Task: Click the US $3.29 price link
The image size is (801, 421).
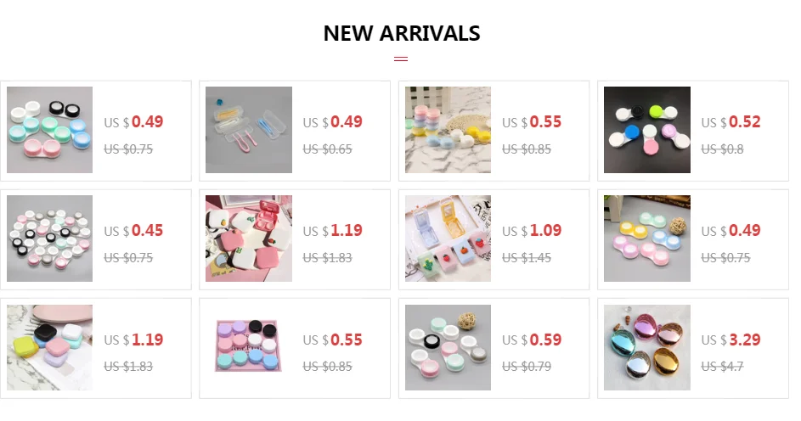Action: (x=730, y=340)
